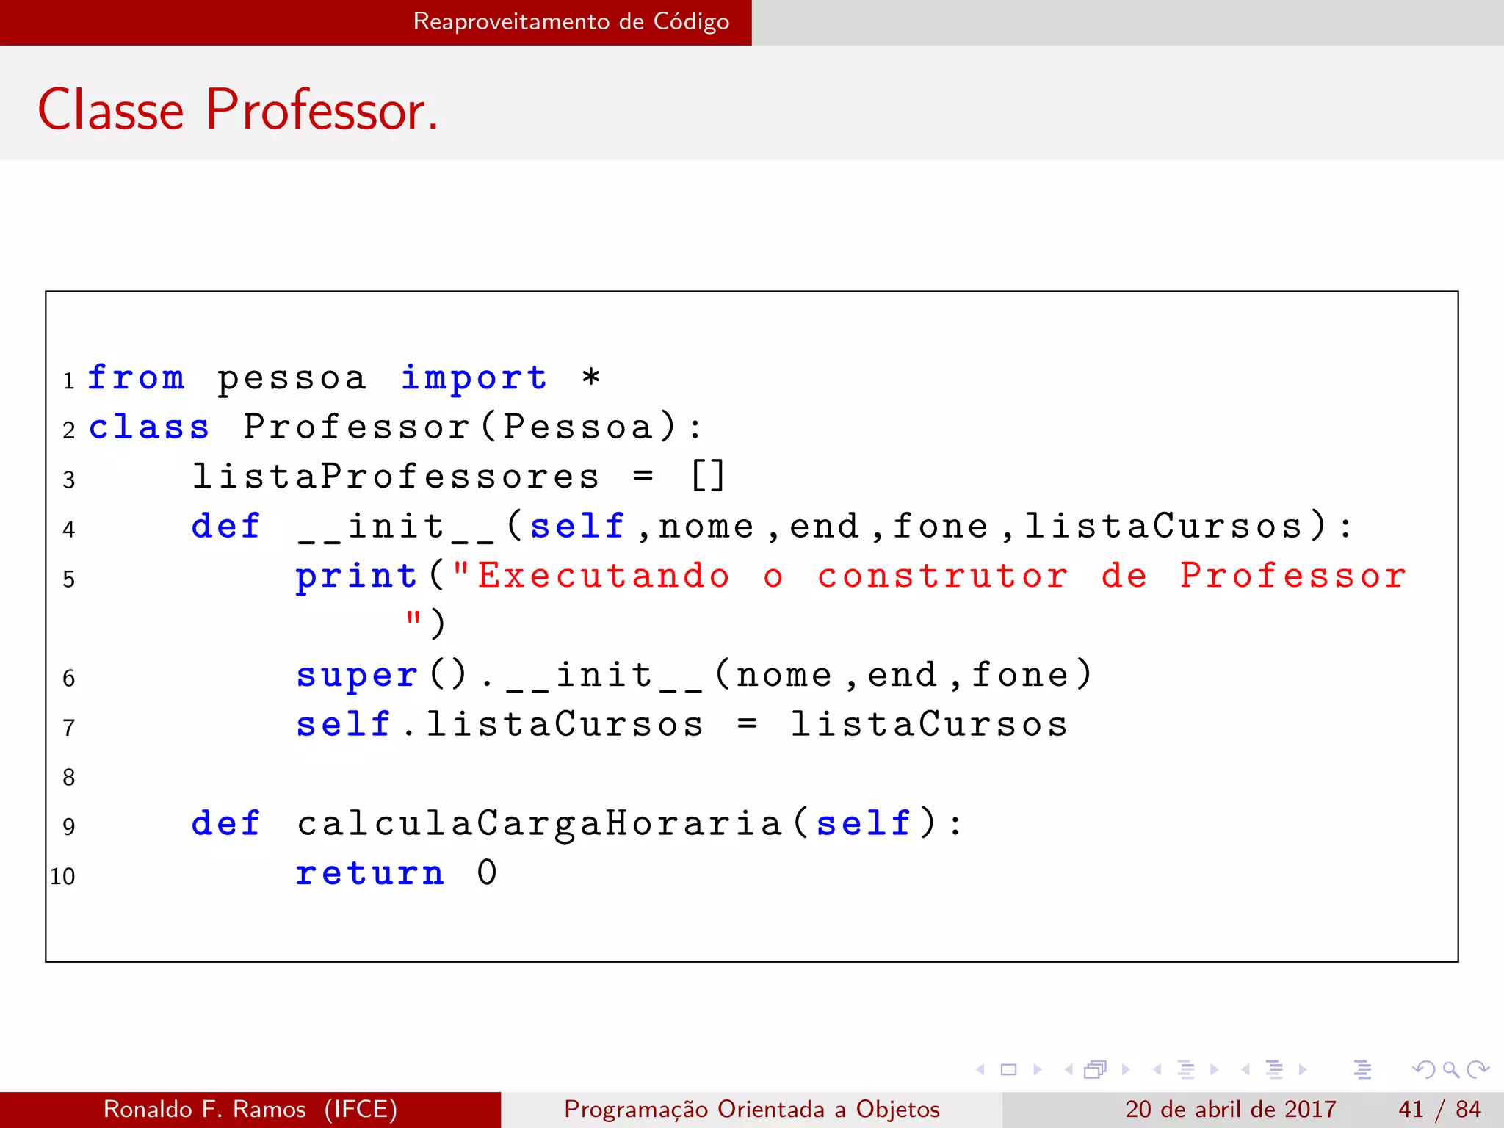
Task: Click the presentation outline icon
Action: point(1363,1069)
